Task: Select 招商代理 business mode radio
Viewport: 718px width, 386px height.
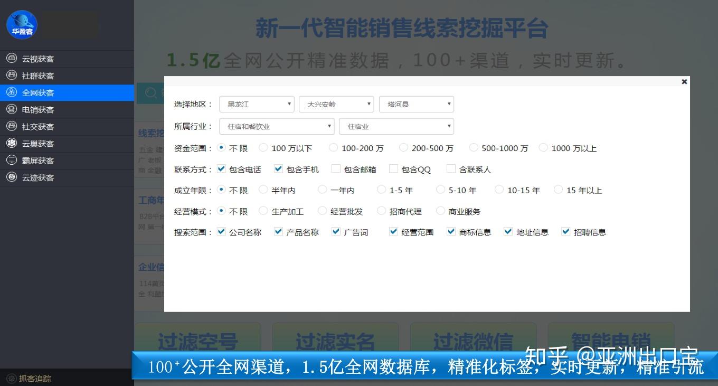Action: tap(381, 210)
